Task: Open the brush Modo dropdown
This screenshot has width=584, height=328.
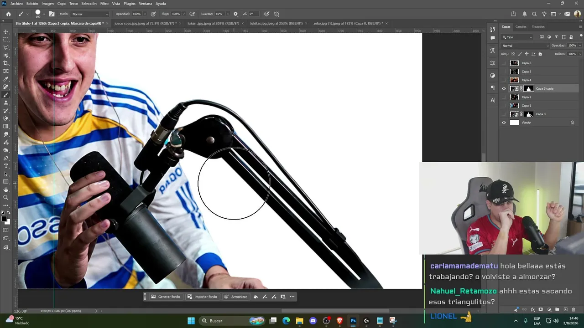Action: (90, 14)
